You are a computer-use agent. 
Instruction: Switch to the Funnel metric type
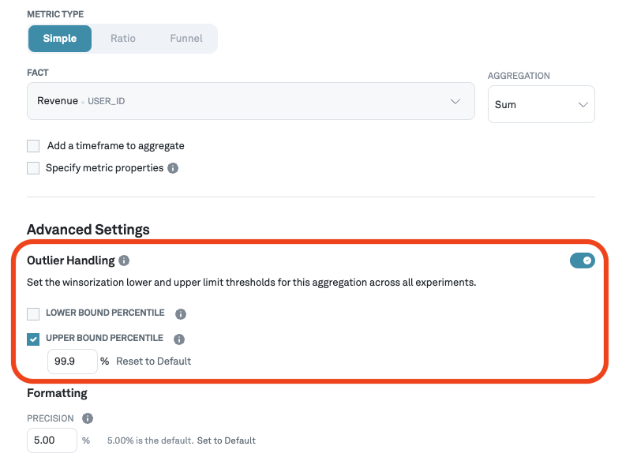pos(186,38)
